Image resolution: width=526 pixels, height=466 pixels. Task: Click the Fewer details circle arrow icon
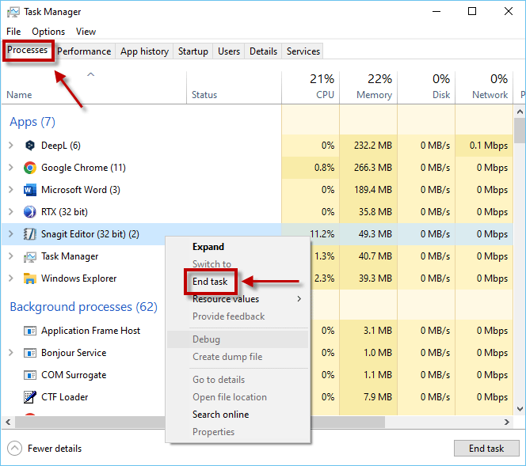pyautogui.click(x=14, y=449)
